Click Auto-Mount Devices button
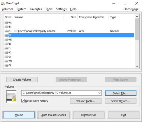Image resolution: width=142 pixels, height=122 pixels. tap(54, 115)
